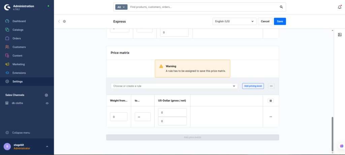Open the notifications bell

click(340, 7)
